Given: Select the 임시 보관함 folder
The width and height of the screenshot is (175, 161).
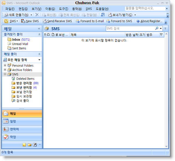Looking at the screenshot, I should [22, 96].
